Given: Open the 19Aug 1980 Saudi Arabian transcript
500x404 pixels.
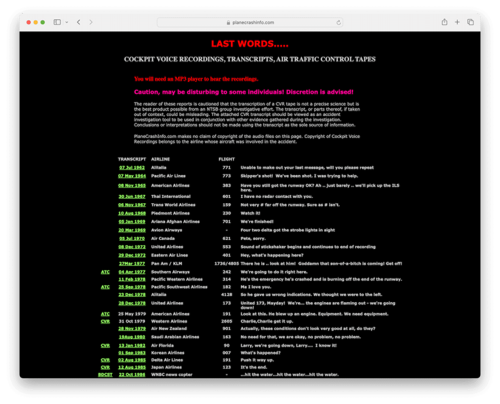Looking at the screenshot, I should 132,337.
